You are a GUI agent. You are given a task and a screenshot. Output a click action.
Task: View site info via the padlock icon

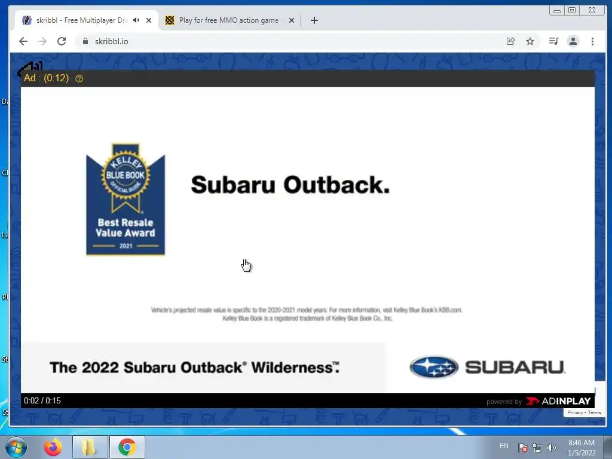(x=85, y=41)
